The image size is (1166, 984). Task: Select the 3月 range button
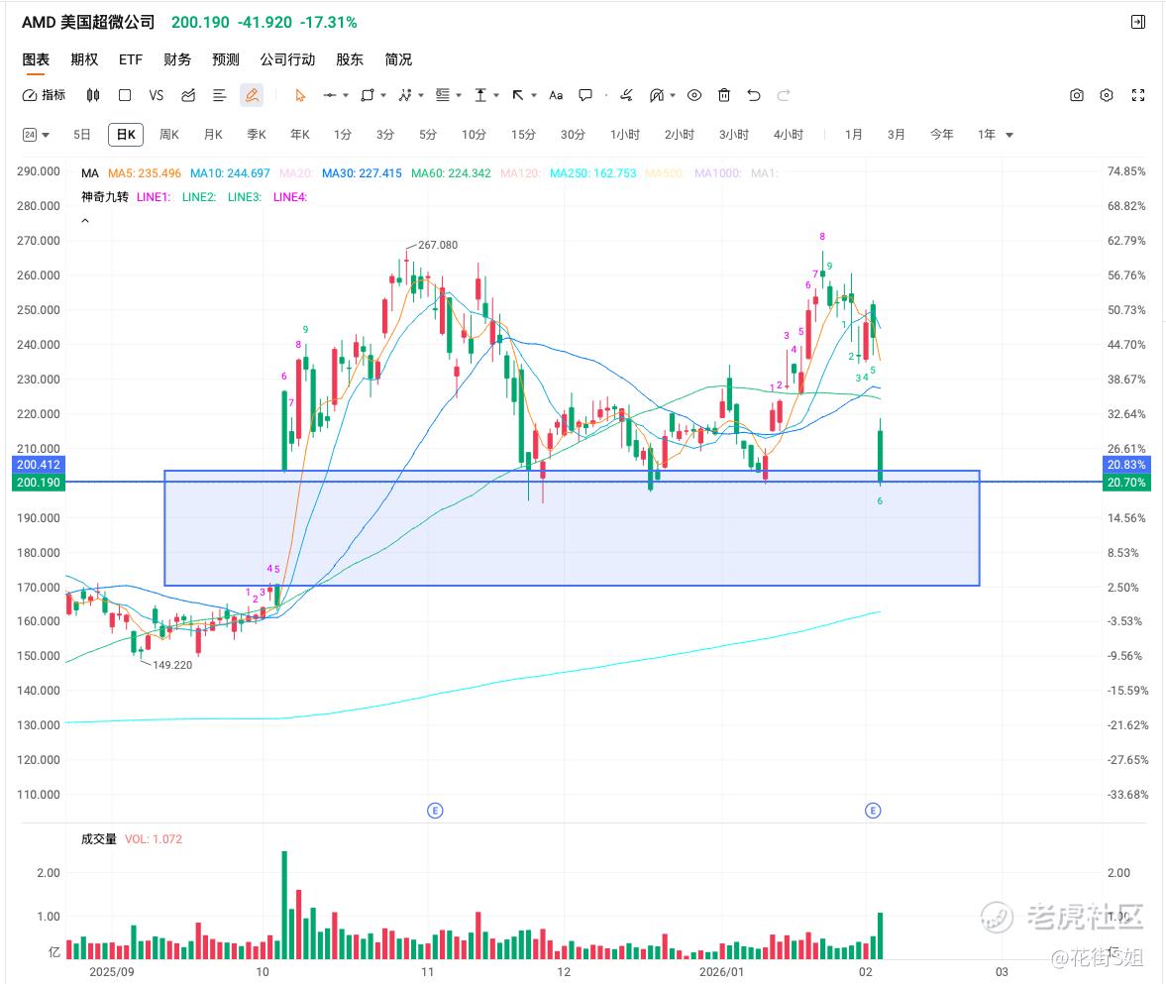tap(897, 135)
